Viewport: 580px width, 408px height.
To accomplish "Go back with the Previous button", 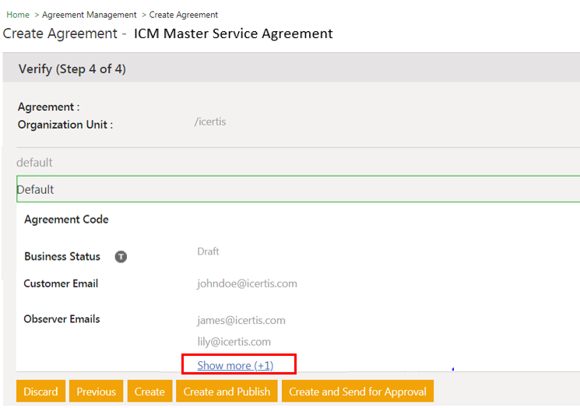I will 96,392.
